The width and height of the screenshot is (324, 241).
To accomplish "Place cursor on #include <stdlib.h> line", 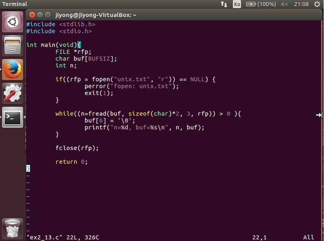I will [61, 24].
